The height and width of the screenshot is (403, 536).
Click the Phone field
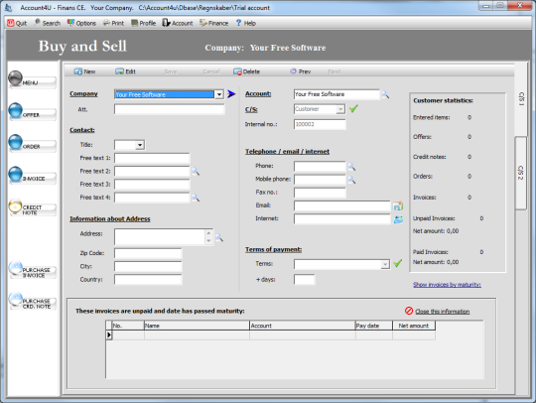click(x=320, y=166)
